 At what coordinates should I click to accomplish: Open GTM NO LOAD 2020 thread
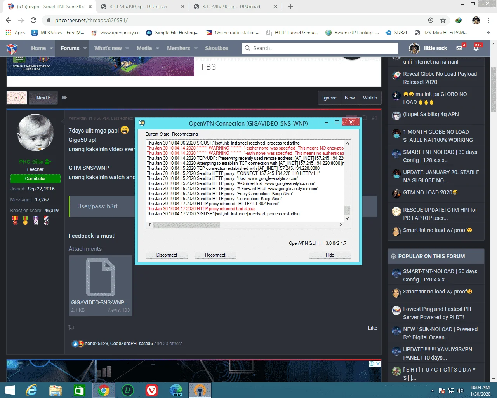pyautogui.click(x=430, y=192)
